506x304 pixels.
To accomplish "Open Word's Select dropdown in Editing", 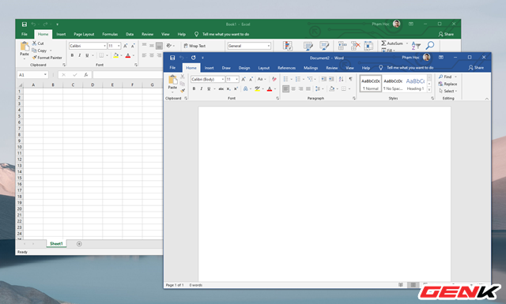I will tap(448, 91).
